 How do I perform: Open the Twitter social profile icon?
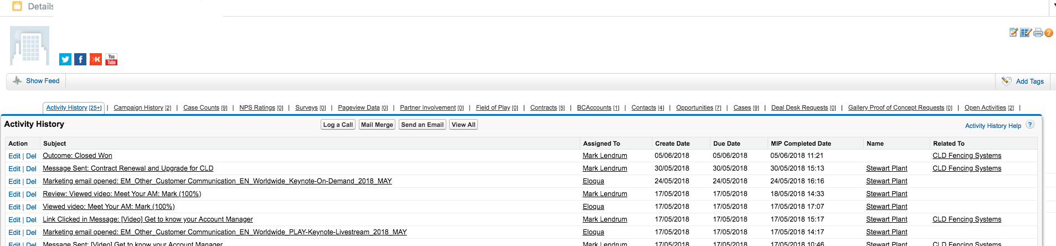(65, 59)
